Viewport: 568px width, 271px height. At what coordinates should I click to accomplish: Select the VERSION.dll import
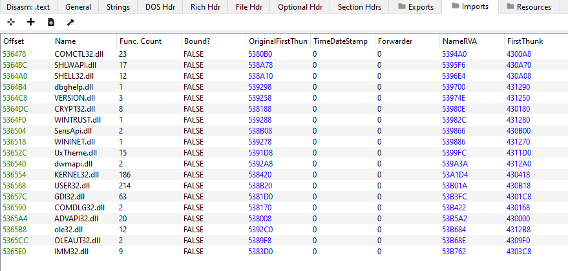(x=284, y=97)
